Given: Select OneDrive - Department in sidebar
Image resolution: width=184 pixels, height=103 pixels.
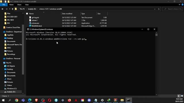Looking at the screenshot, I should pyautogui.click(x=14, y=32).
